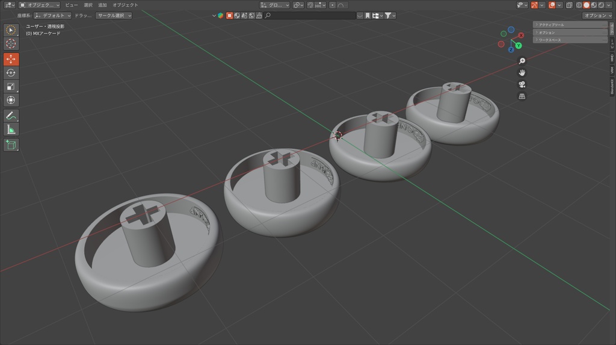
Task: Expand the アクティブツール panel
Action: (x=570, y=25)
